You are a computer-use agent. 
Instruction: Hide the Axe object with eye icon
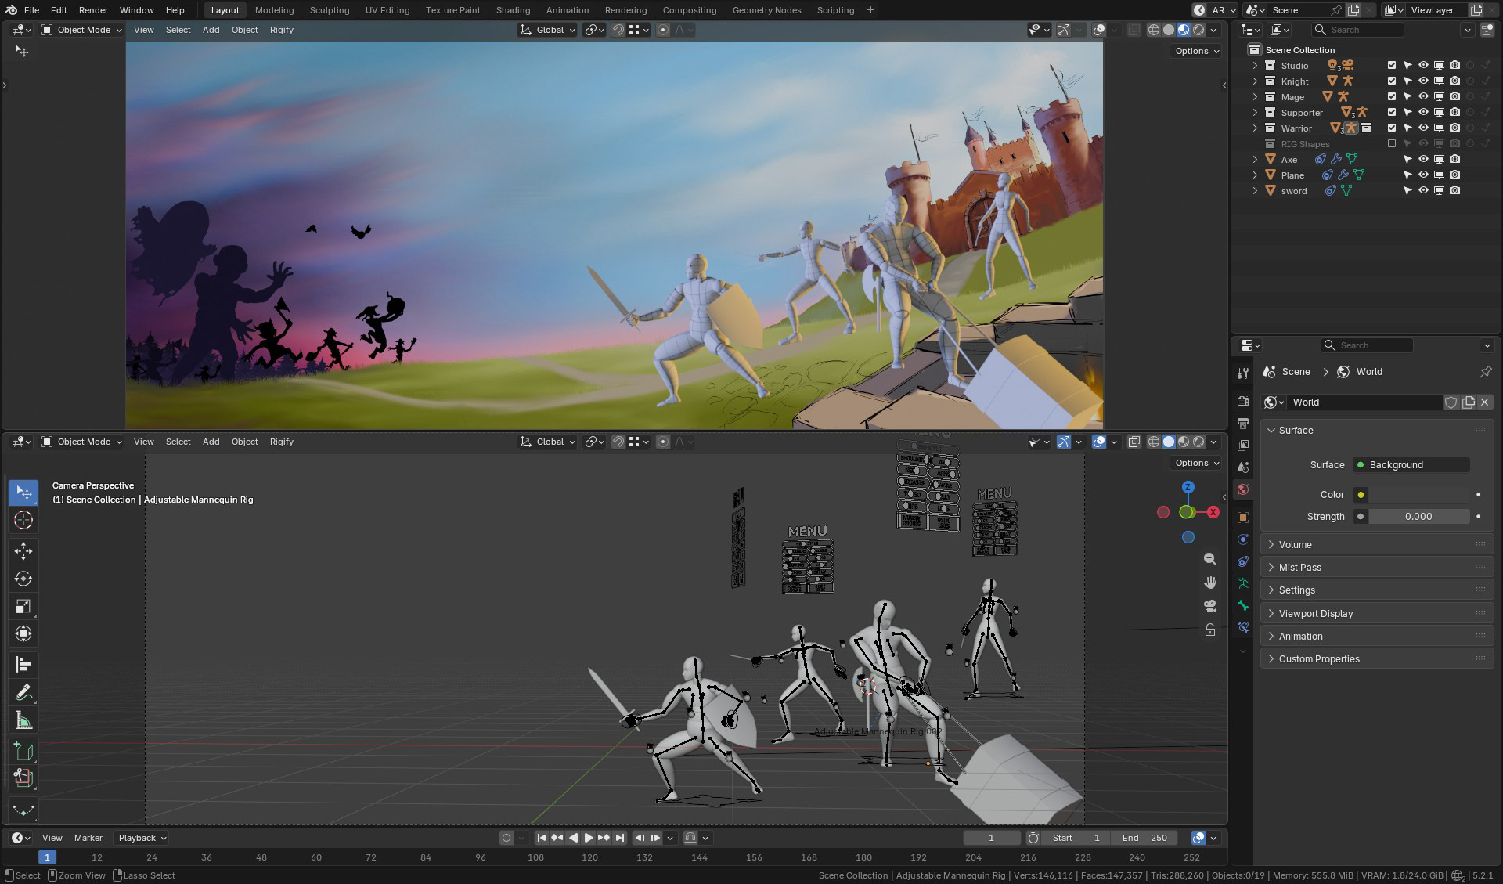point(1423,159)
